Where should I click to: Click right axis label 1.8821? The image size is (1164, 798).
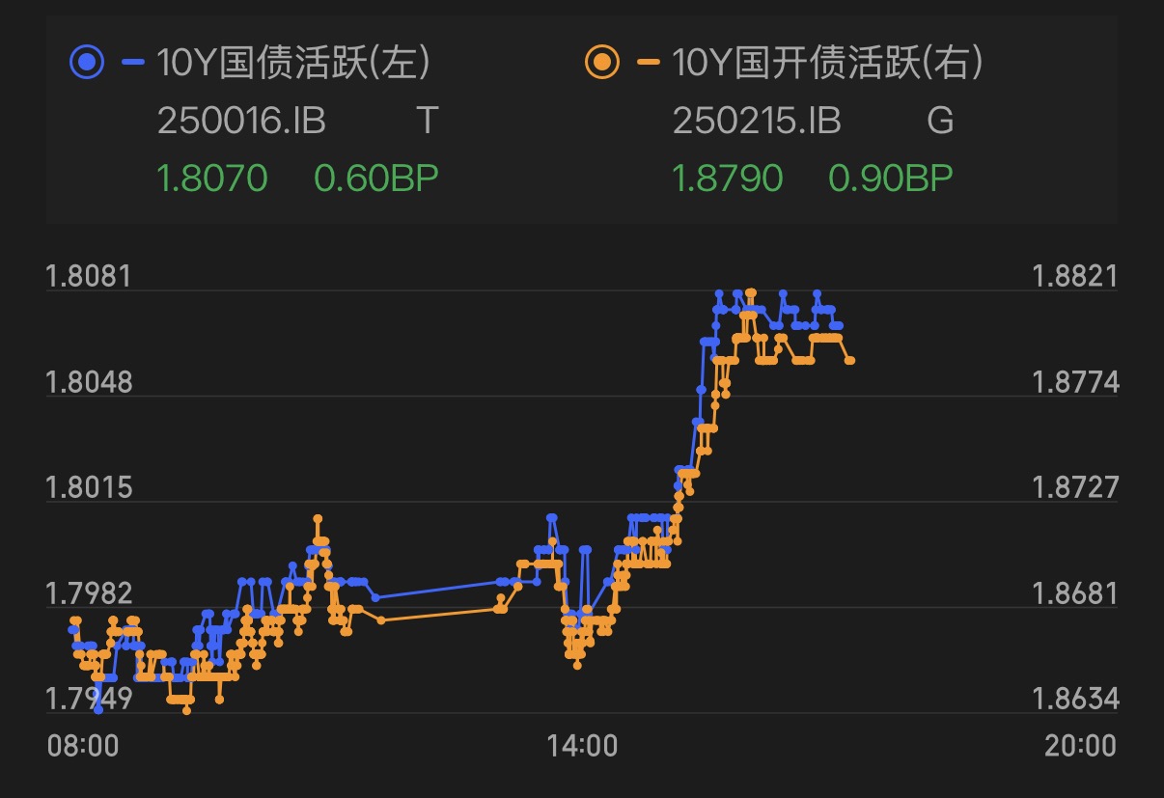pyautogui.click(x=1076, y=277)
